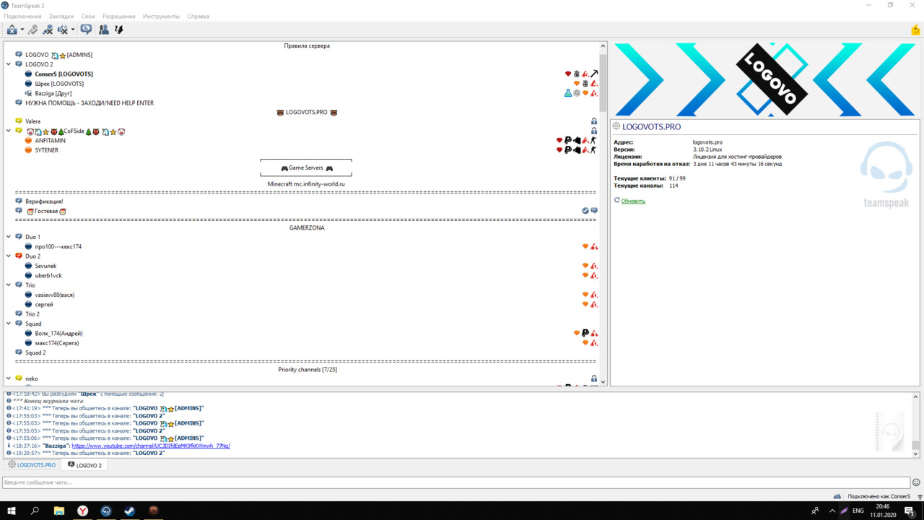
Task: Open the Инструменты menu
Action: (161, 16)
